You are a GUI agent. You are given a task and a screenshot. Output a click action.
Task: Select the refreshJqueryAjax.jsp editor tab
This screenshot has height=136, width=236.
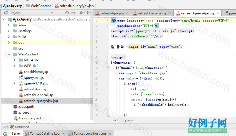click(198, 13)
